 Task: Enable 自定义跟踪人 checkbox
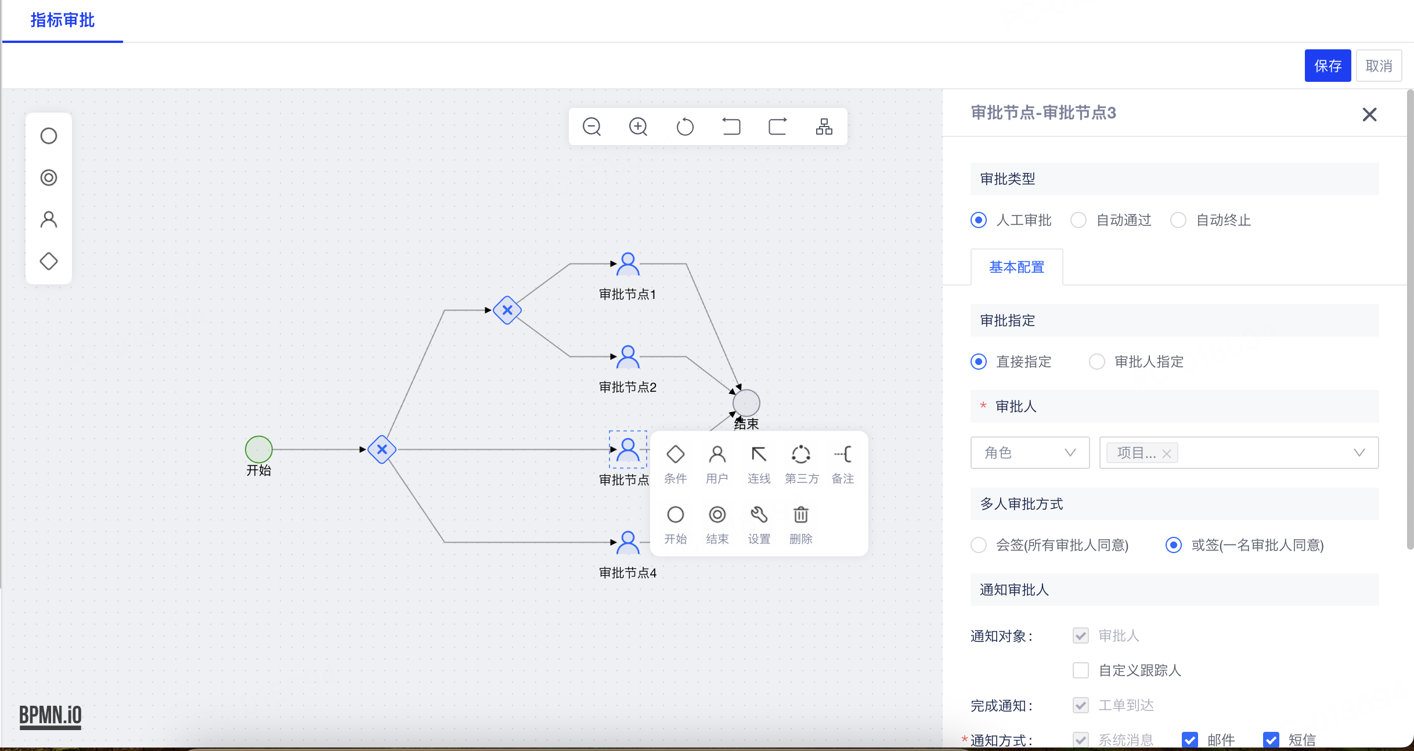[1080, 670]
